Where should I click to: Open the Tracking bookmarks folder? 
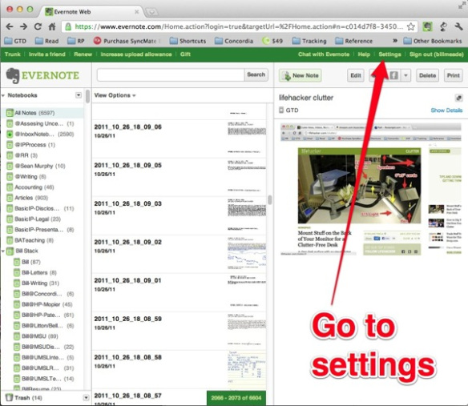pyautogui.click(x=309, y=41)
